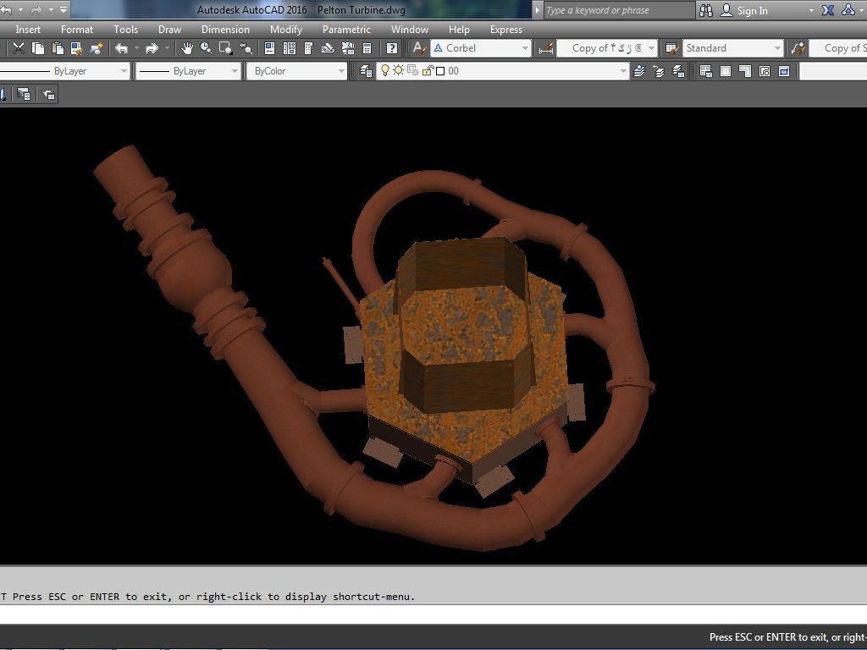Click the Dimension Style icon
867x650 pixels.
[x=546, y=48]
